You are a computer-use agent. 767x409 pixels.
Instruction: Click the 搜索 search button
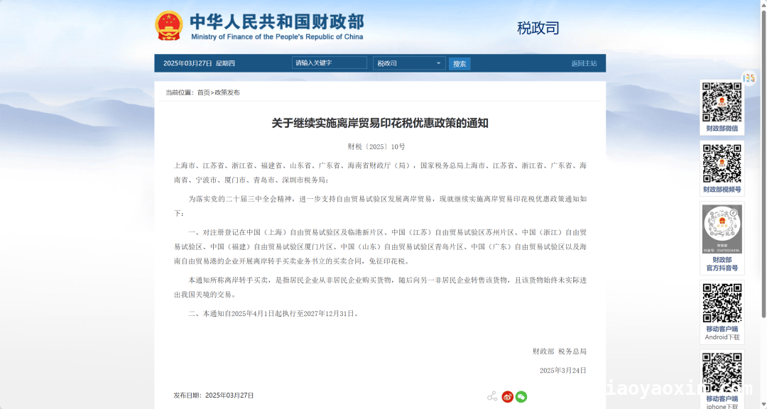(x=459, y=64)
